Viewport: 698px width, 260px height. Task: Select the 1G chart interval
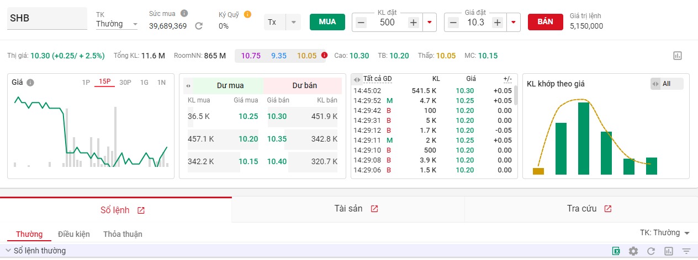(x=144, y=83)
